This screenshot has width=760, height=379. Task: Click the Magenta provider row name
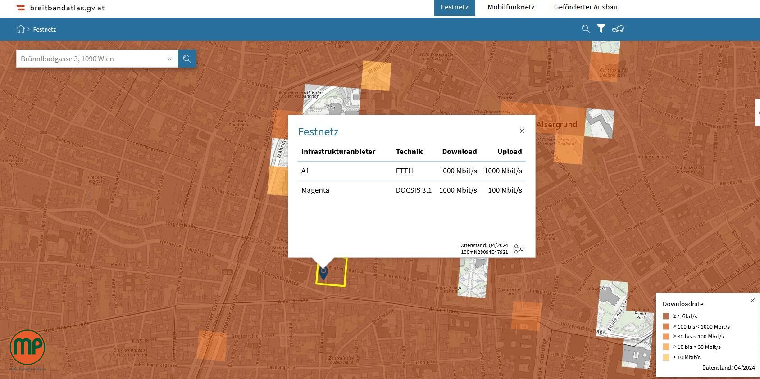[315, 190]
